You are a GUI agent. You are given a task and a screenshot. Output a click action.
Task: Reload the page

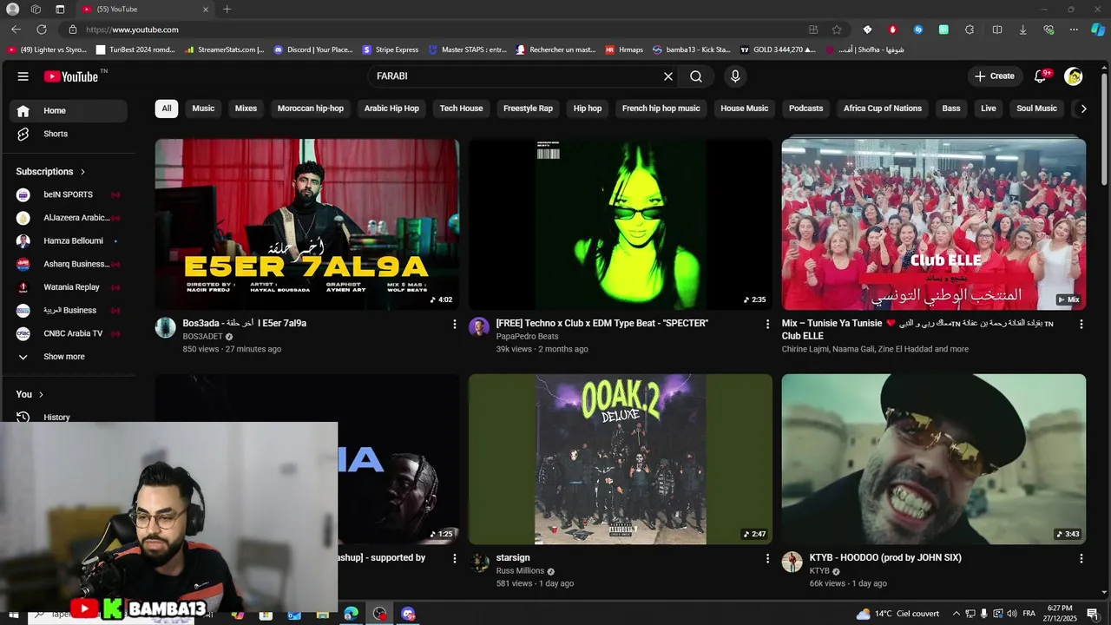(x=41, y=30)
